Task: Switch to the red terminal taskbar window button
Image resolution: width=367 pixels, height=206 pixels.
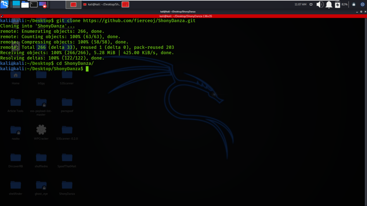Action: [73, 4]
